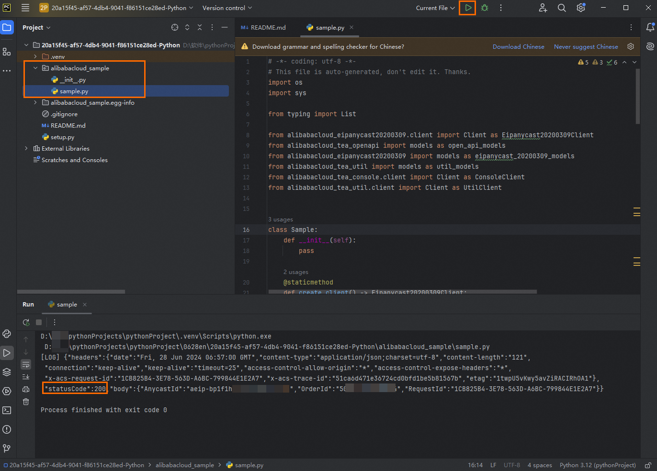The width and height of the screenshot is (657, 471).
Task: Toggle soft-wrap in the run console
Action: point(26,365)
